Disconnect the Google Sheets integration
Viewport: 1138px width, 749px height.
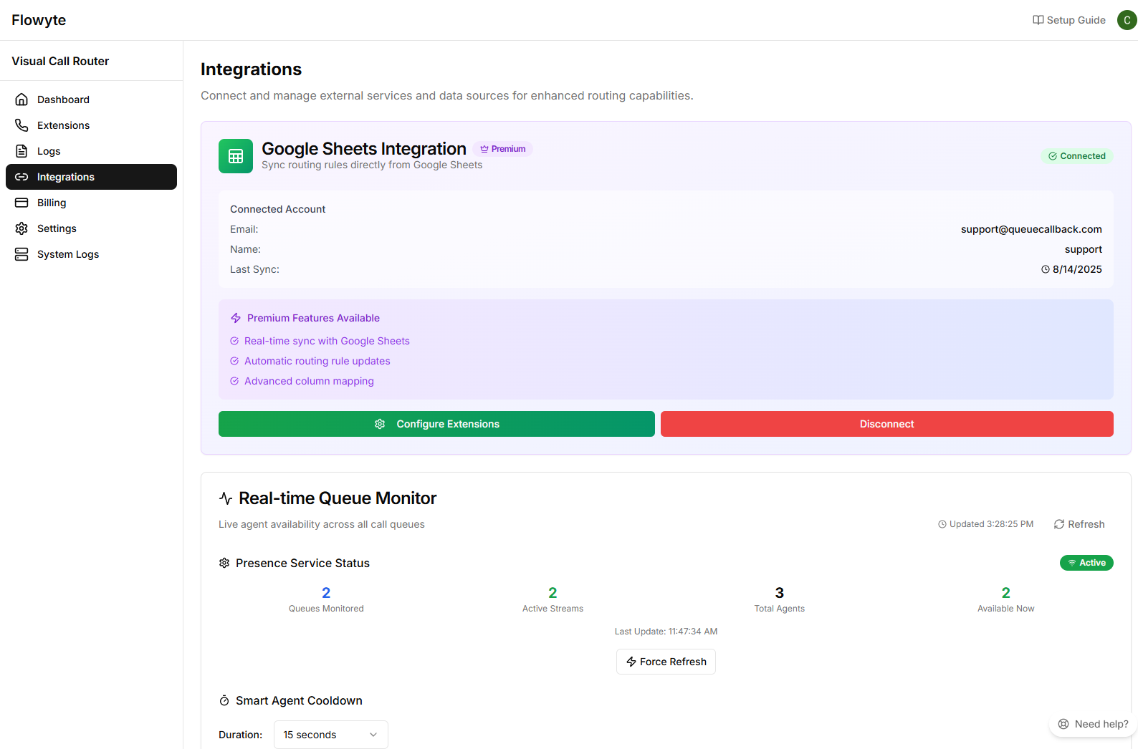tap(886, 424)
